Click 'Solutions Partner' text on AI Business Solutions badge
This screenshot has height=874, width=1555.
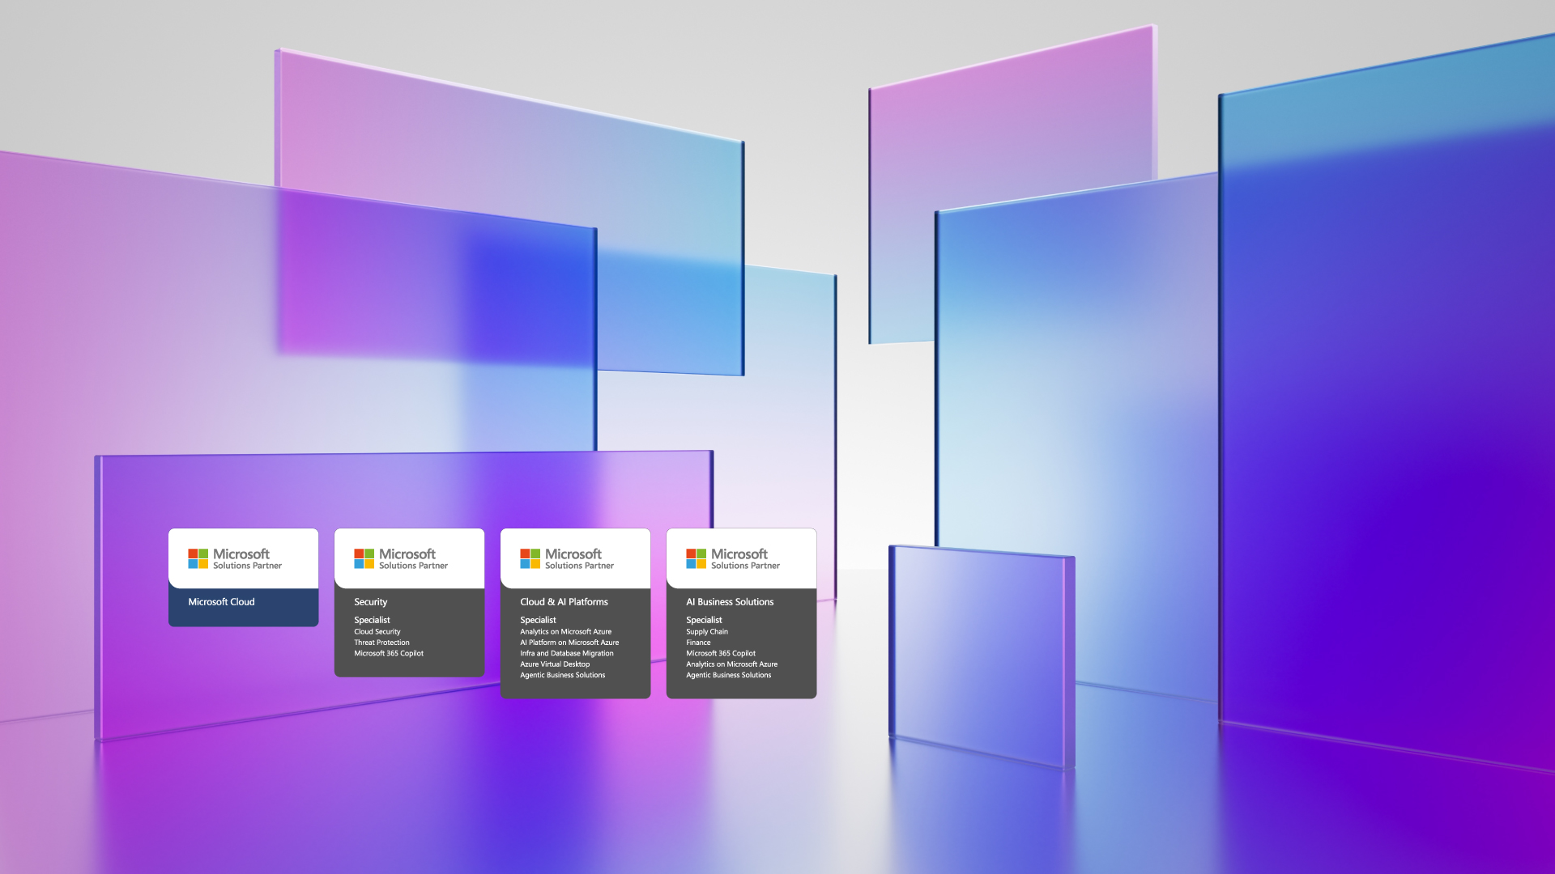click(745, 566)
